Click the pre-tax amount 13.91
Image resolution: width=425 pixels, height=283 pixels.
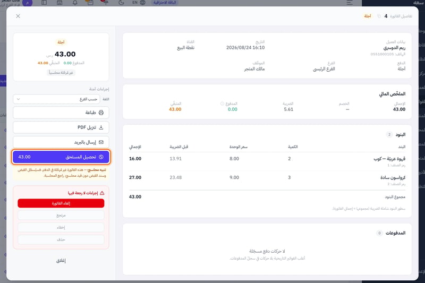(x=176, y=159)
